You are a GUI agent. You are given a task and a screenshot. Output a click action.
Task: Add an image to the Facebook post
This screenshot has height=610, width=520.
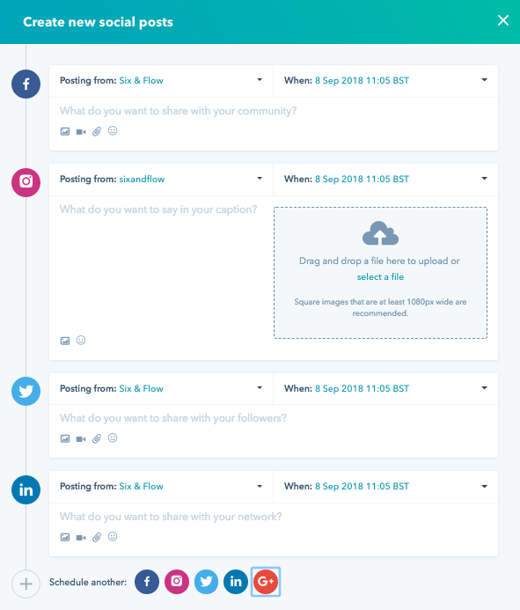[65, 131]
